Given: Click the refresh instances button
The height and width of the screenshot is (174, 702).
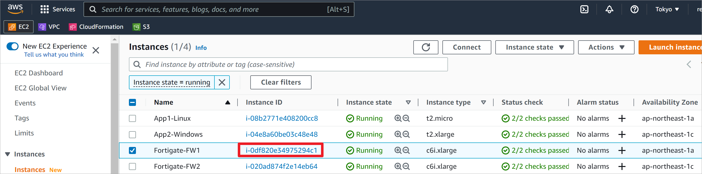Looking at the screenshot, I should [425, 47].
